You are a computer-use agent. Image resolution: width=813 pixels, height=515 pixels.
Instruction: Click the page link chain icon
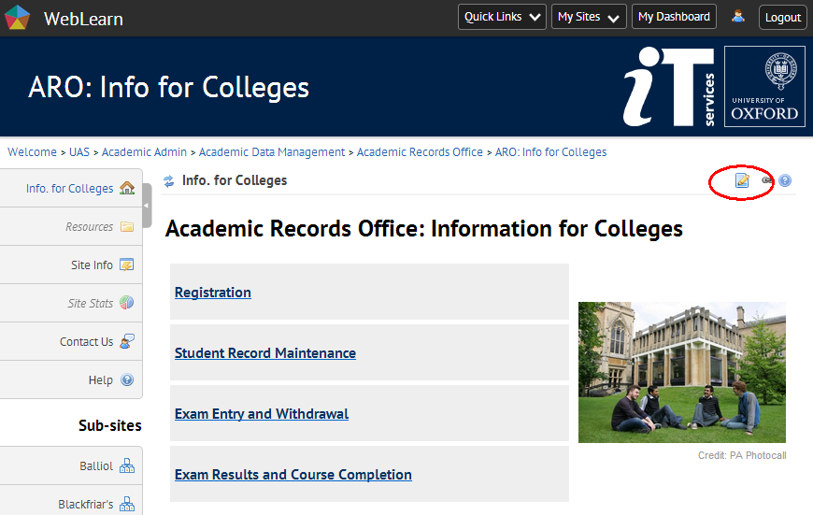pyautogui.click(x=767, y=180)
